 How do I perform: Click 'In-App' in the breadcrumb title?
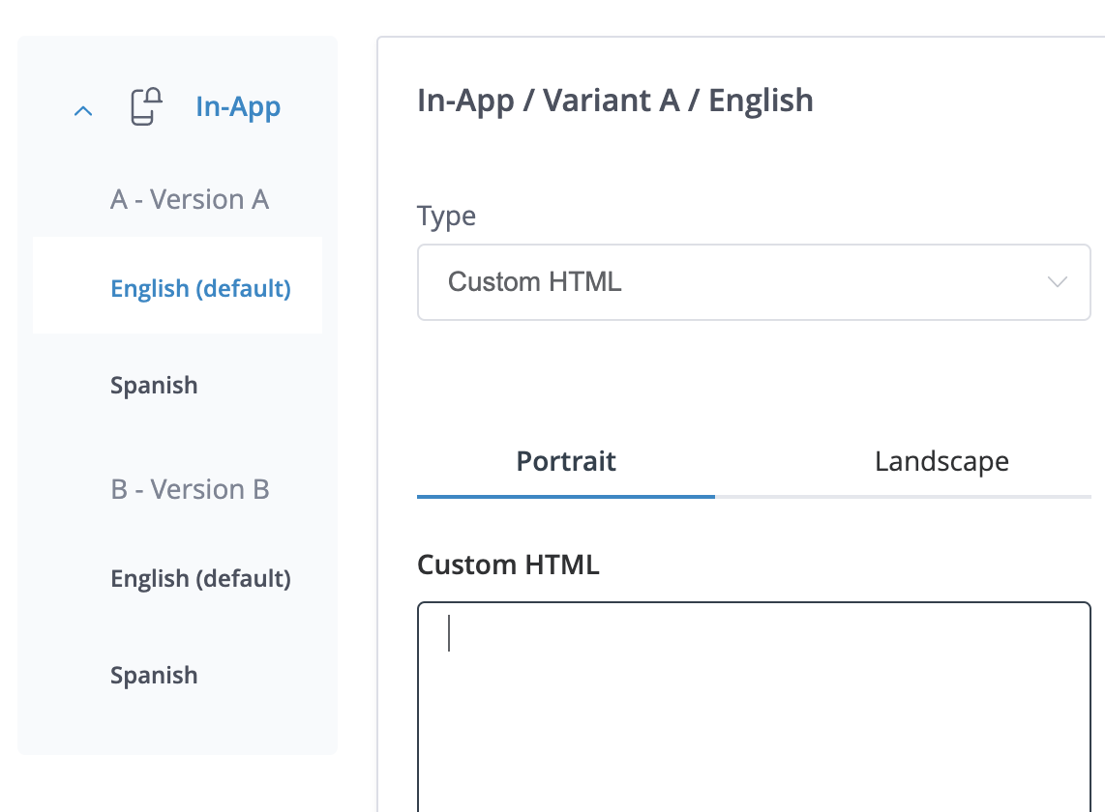tap(464, 101)
